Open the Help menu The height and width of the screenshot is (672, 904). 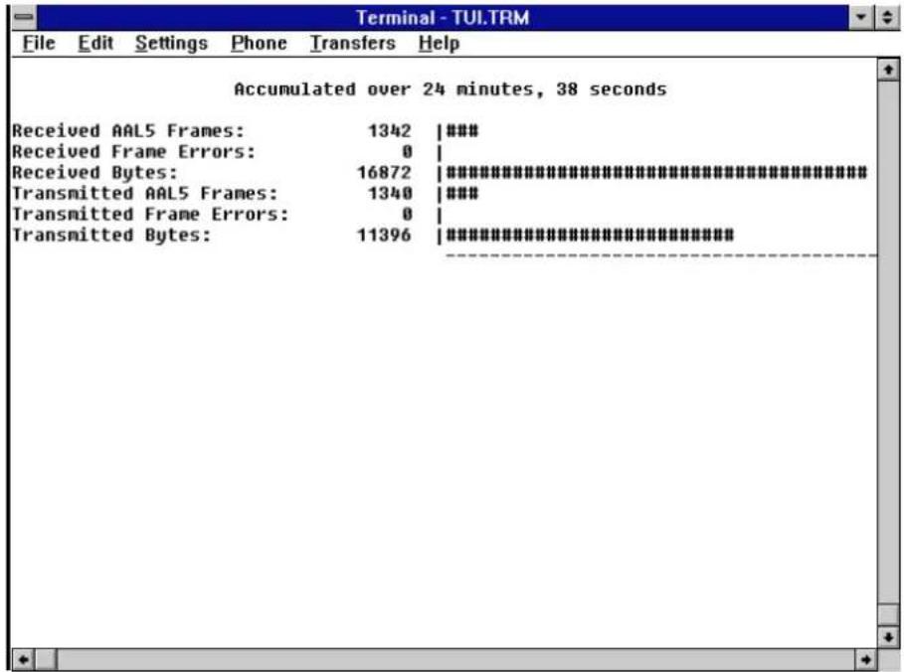pos(439,44)
